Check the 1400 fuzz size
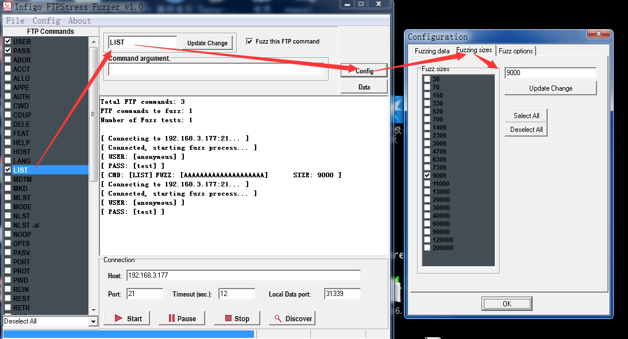Screen dimensions: 628x339 coord(427,127)
